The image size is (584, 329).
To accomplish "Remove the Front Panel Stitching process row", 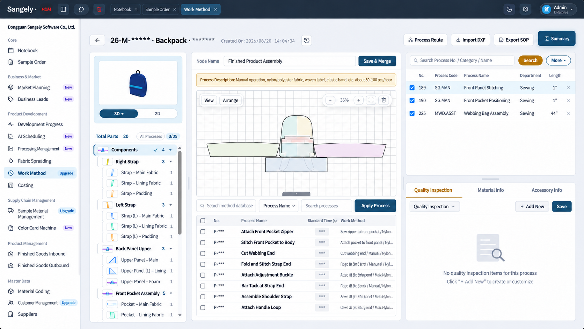I will (568, 88).
